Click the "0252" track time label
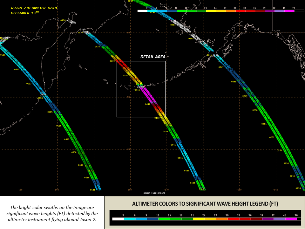Screen dimensions: 305x229 272,137
